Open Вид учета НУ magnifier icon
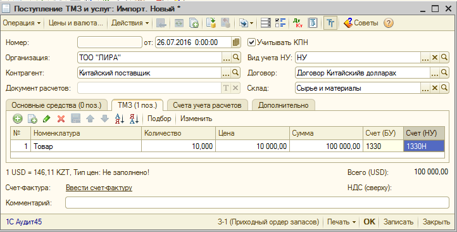Screen dimensions: 457x232 coord(444,58)
